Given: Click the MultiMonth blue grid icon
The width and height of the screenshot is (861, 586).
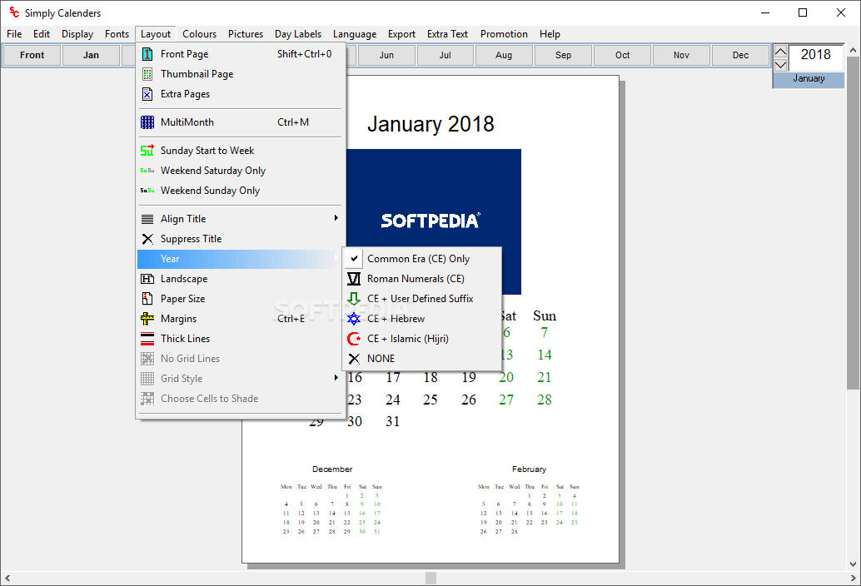Looking at the screenshot, I should pos(147,122).
